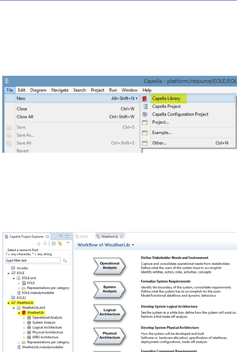Image resolution: width=237 pixels, height=352 pixels.
Task: Open the Project menu
Action: [98, 90]
